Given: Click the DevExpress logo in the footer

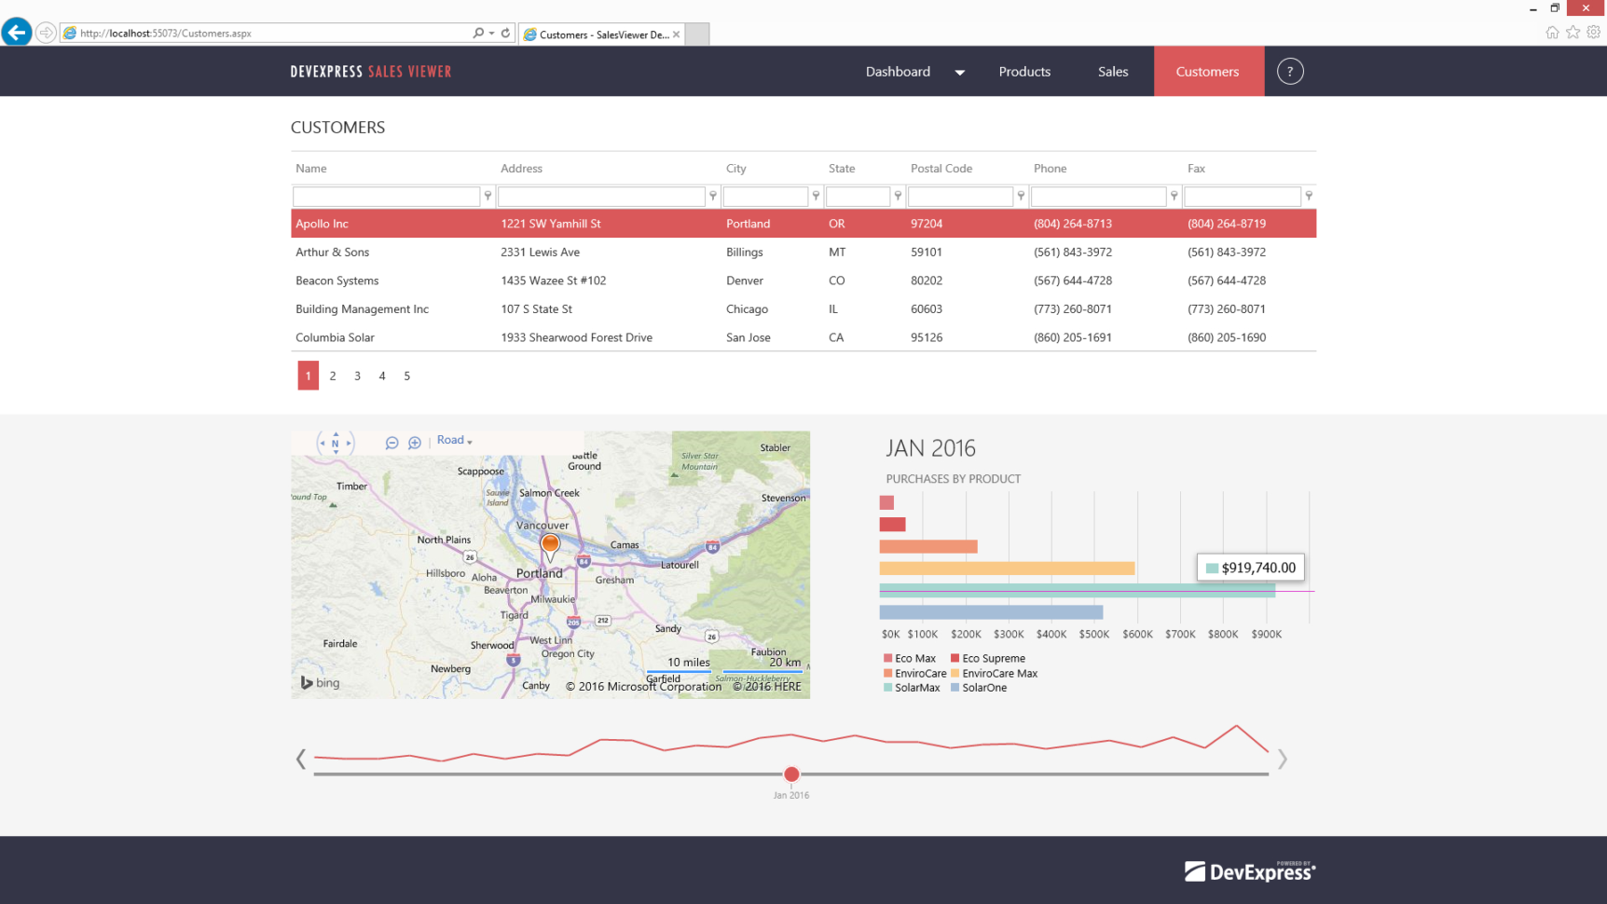Looking at the screenshot, I should tap(1250, 870).
